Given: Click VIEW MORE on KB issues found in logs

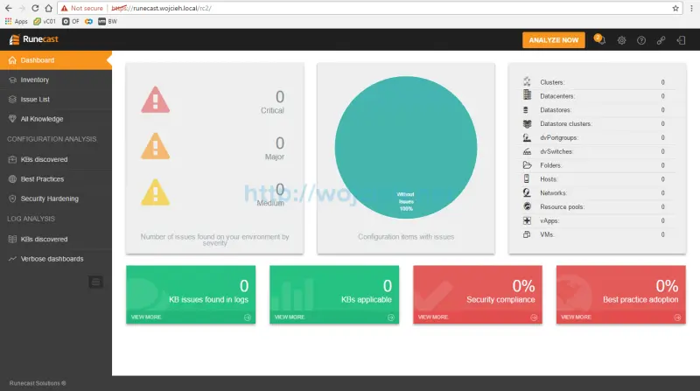Looking at the screenshot, I should 146,317.
